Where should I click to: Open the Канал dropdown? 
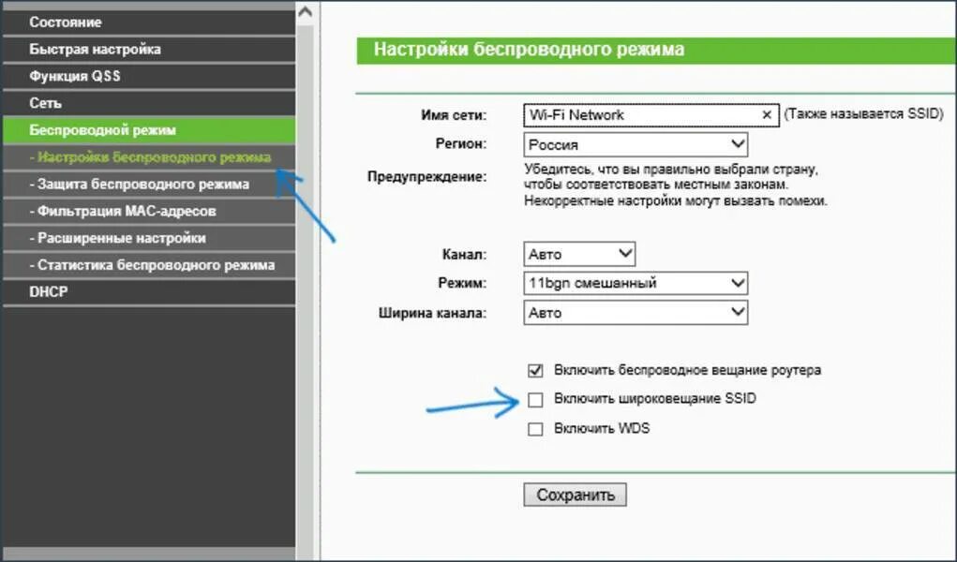(579, 254)
